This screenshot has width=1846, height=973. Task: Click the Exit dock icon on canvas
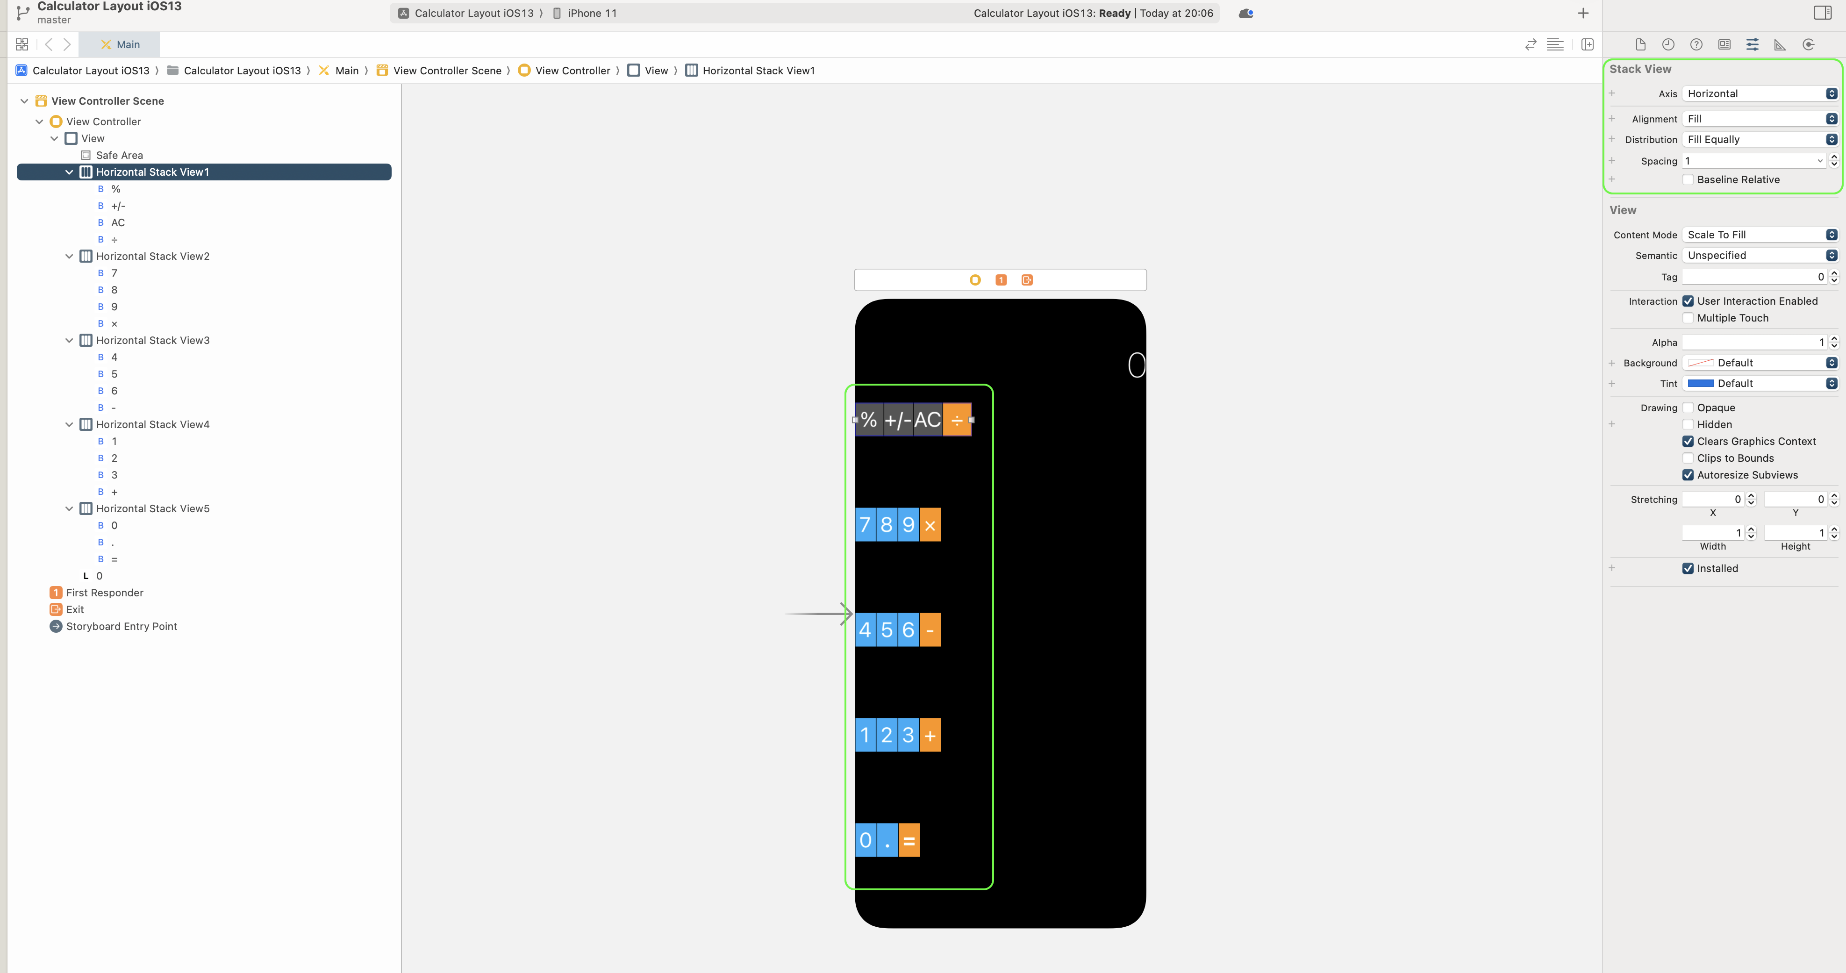point(1027,280)
